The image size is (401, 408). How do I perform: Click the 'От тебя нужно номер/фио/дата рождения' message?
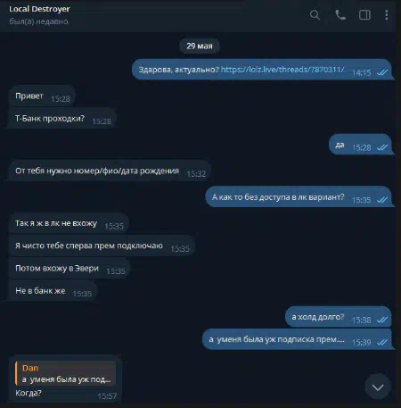click(x=110, y=171)
